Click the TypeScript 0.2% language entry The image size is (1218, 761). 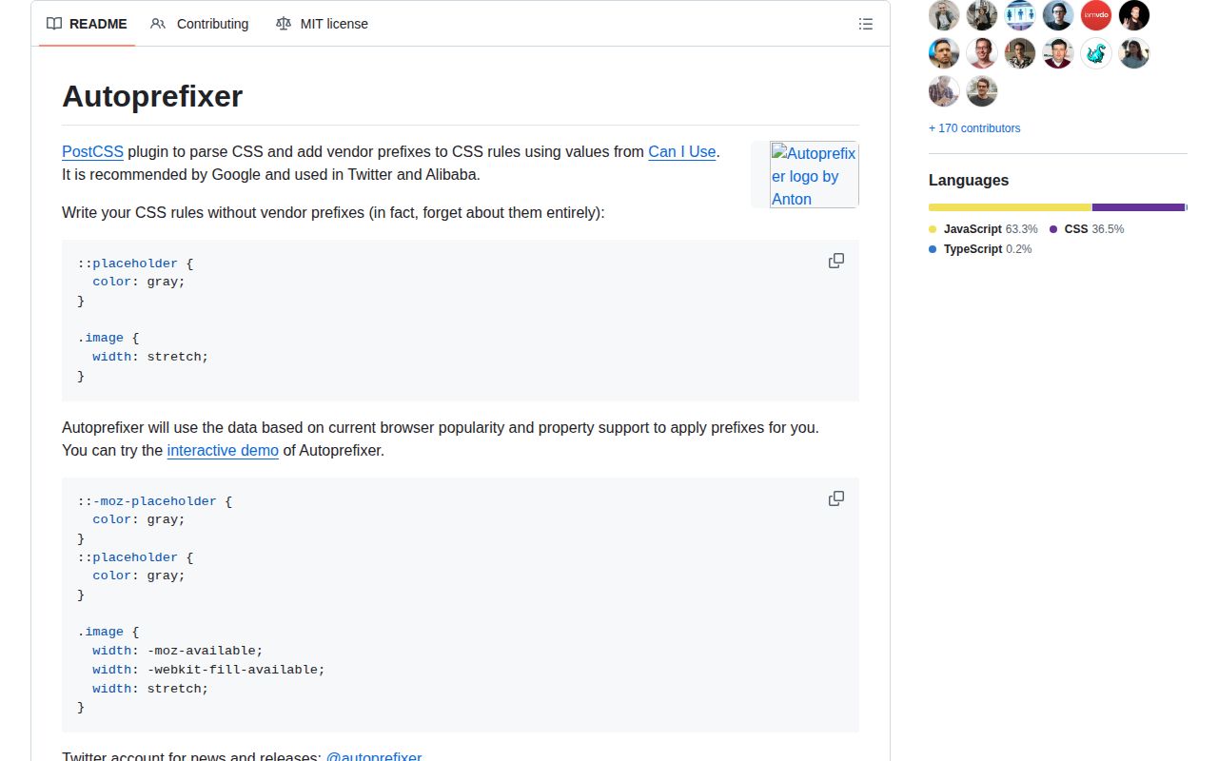[980, 249]
